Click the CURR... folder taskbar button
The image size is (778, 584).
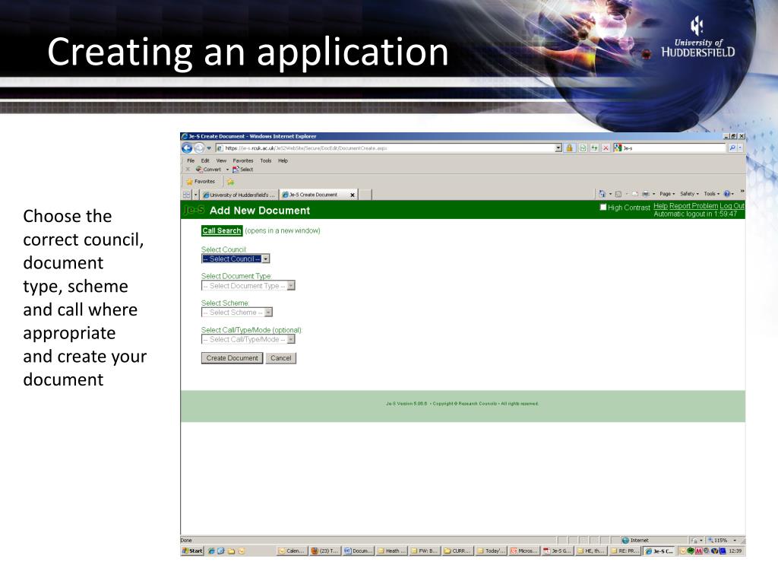pos(457,551)
